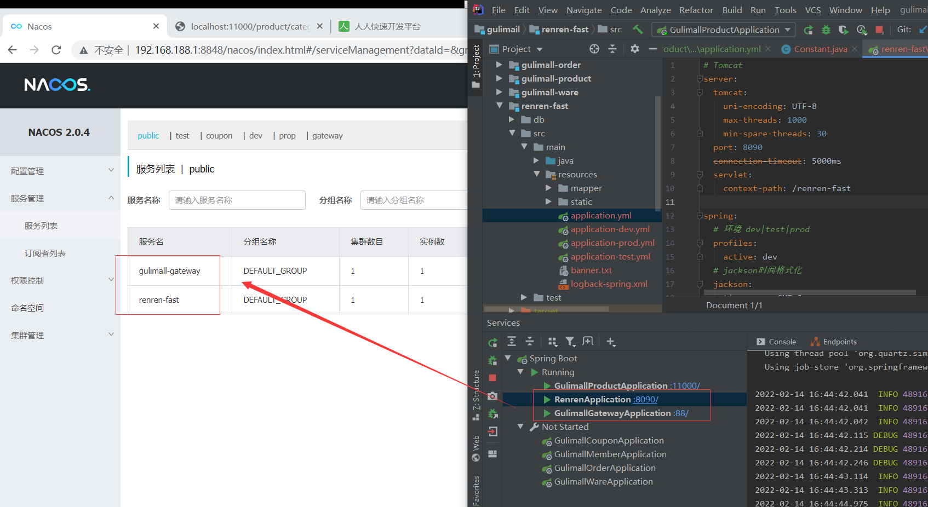Viewport: 928px width, 507px height.
Task: Collapse the Spring Boot node in Services
Action: pos(508,358)
